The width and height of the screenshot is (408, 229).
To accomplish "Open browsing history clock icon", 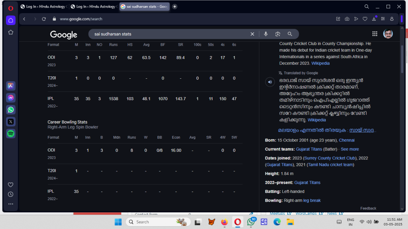I will point(11,194).
